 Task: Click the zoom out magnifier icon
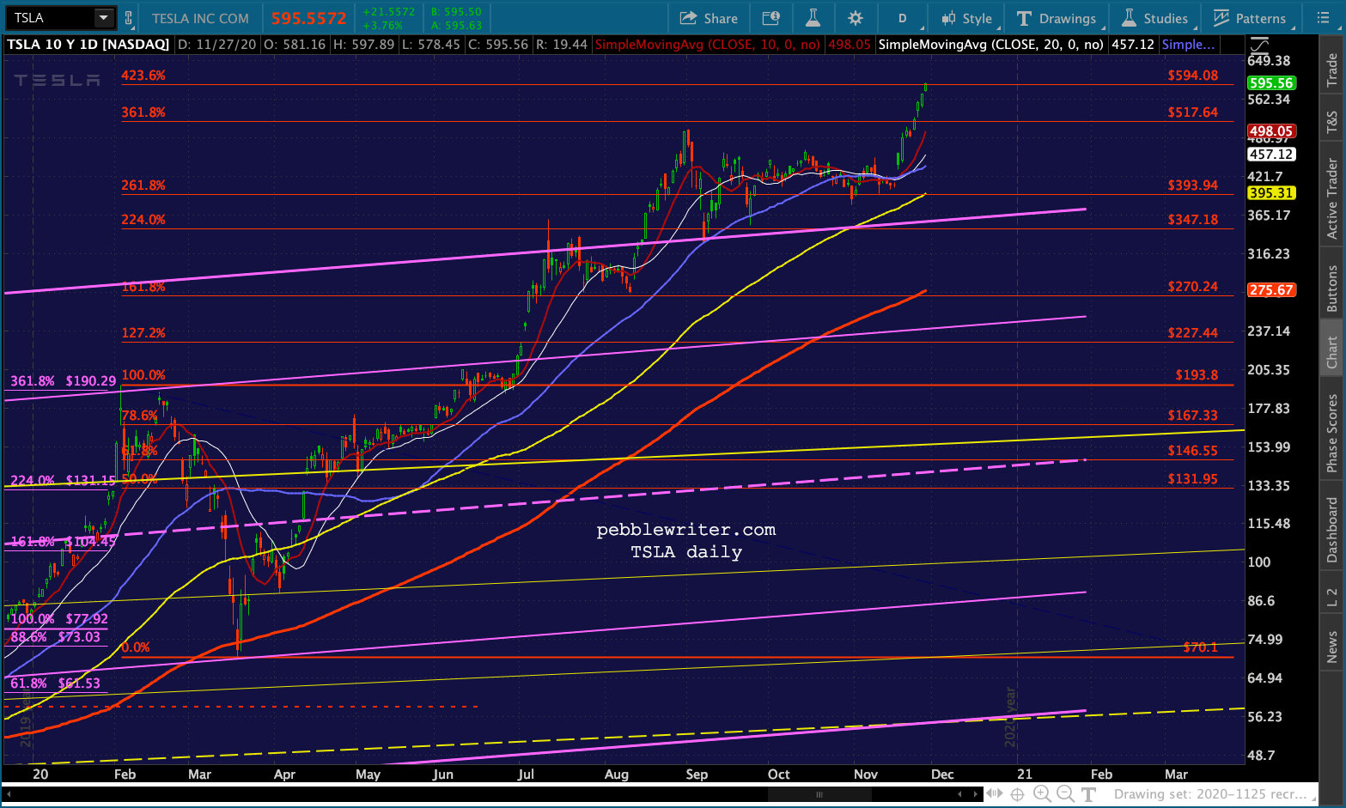pyautogui.click(x=1065, y=793)
